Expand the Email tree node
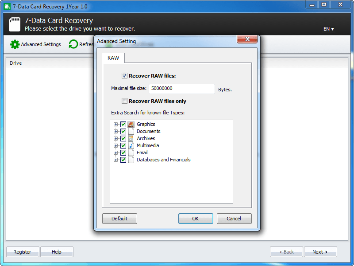 point(115,153)
